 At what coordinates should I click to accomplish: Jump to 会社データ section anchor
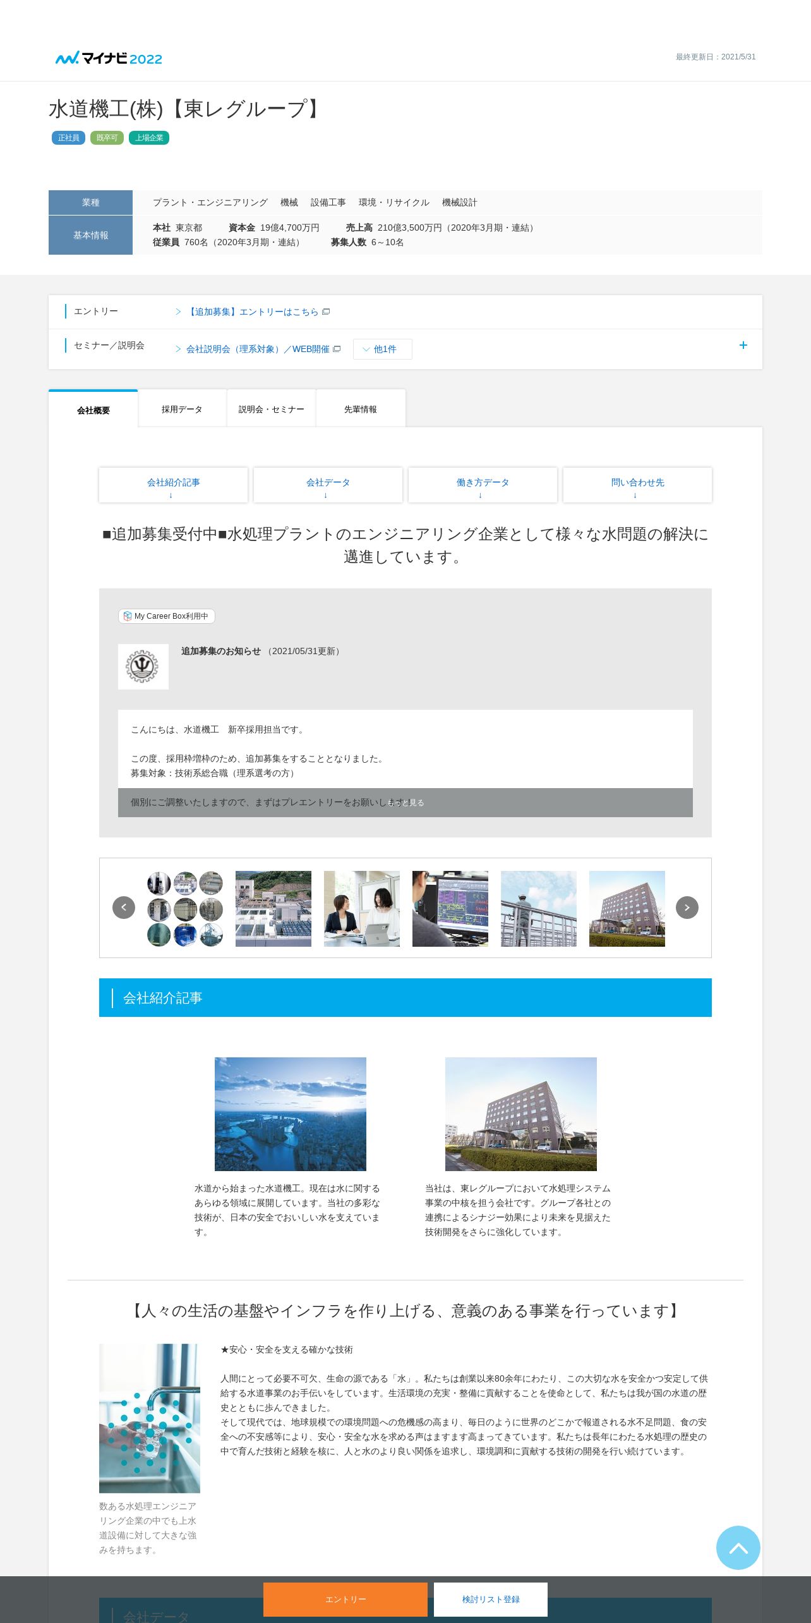(328, 485)
